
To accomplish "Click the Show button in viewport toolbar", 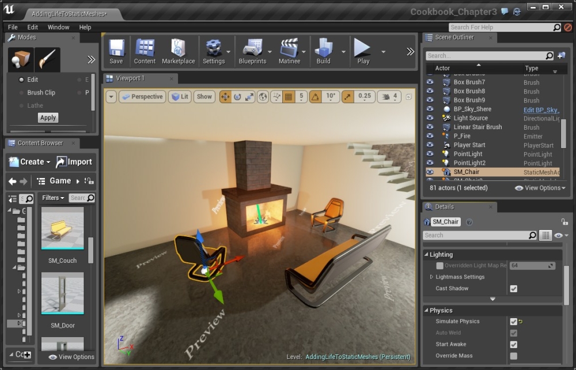I will pyautogui.click(x=204, y=97).
